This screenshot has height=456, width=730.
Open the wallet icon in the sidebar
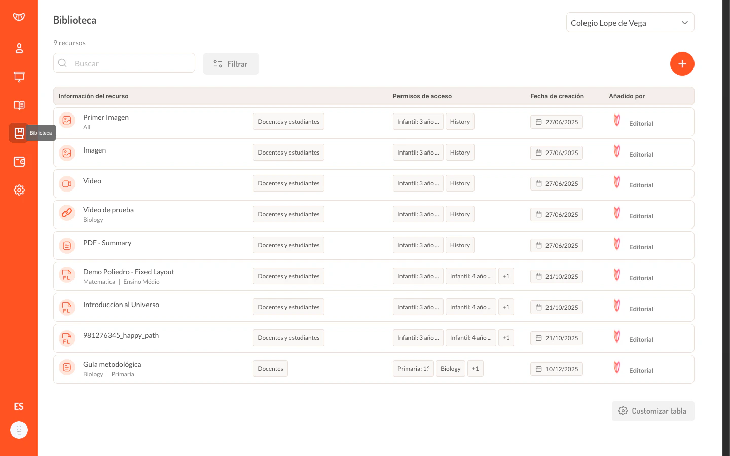[19, 162]
